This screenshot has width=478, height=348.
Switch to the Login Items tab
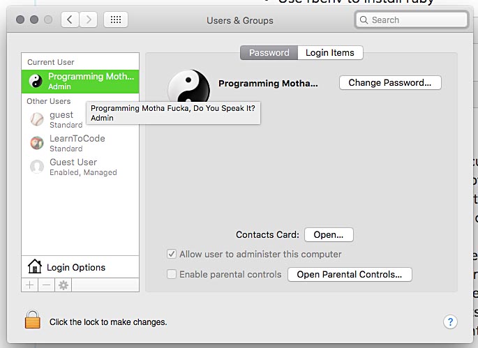coord(330,53)
